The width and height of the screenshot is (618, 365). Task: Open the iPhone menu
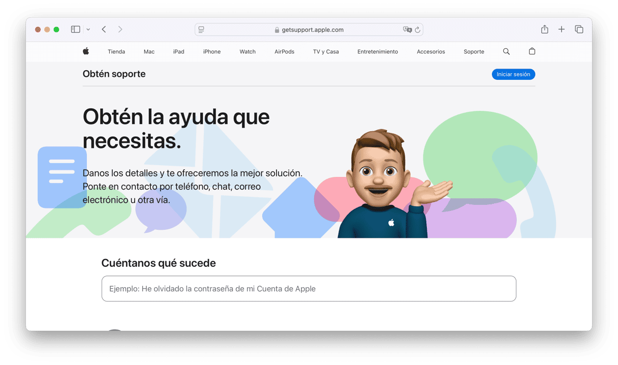click(212, 51)
